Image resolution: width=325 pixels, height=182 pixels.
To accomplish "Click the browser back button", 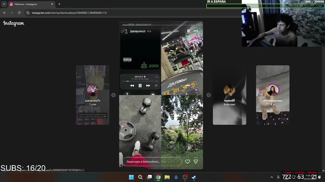I will tap(4, 13).
